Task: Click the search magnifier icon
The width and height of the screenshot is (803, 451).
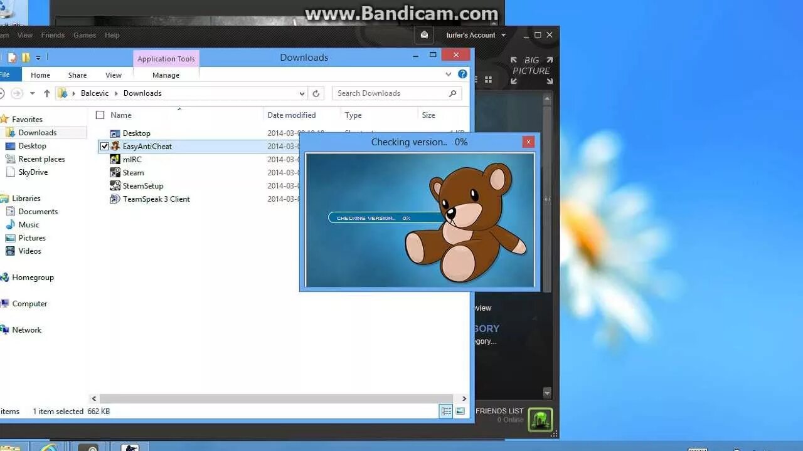Action: [452, 93]
